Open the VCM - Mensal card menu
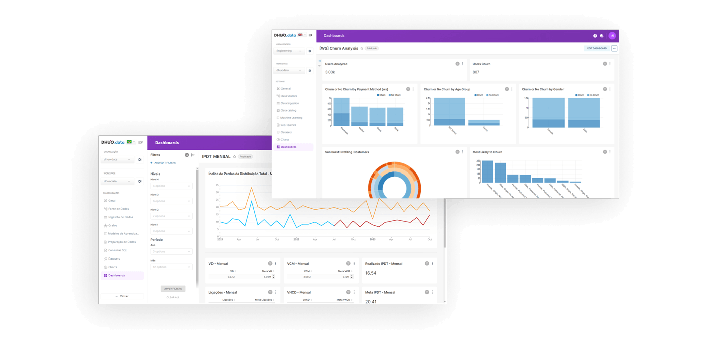 click(x=354, y=264)
